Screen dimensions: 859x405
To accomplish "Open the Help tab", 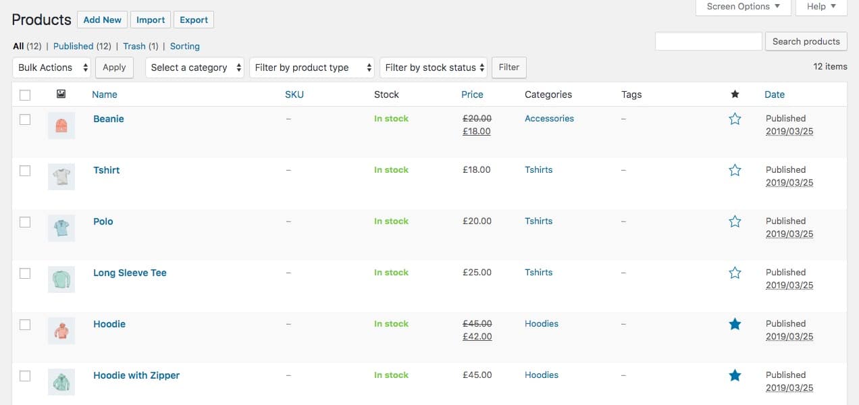I will (x=821, y=7).
